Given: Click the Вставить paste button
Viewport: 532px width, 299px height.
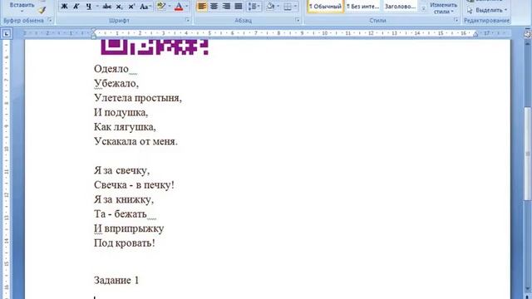Looking at the screenshot, I should [x=22, y=5].
